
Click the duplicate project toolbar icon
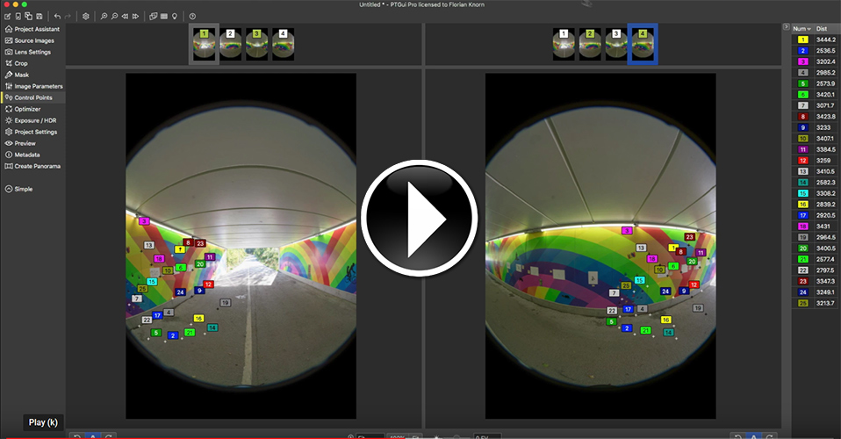tap(28, 17)
